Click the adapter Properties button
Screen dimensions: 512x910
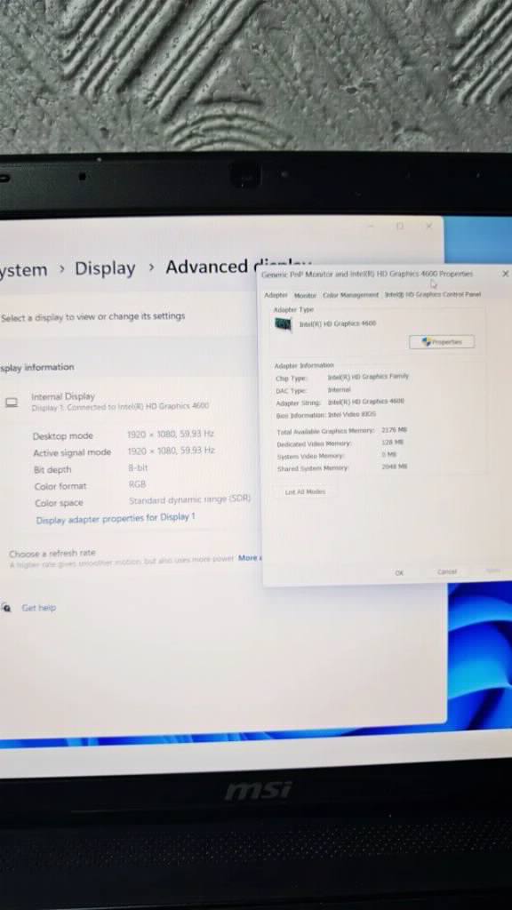click(x=442, y=342)
